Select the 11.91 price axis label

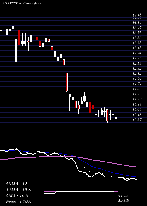[x=137, y=79]
